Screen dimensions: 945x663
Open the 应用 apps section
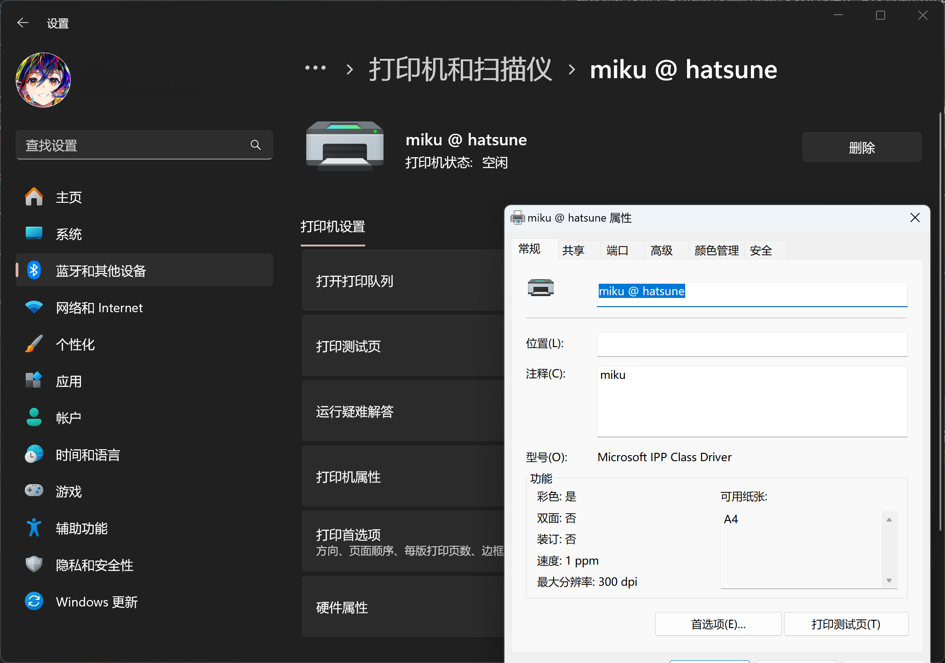pyautogui.click(x=144, y=381)
